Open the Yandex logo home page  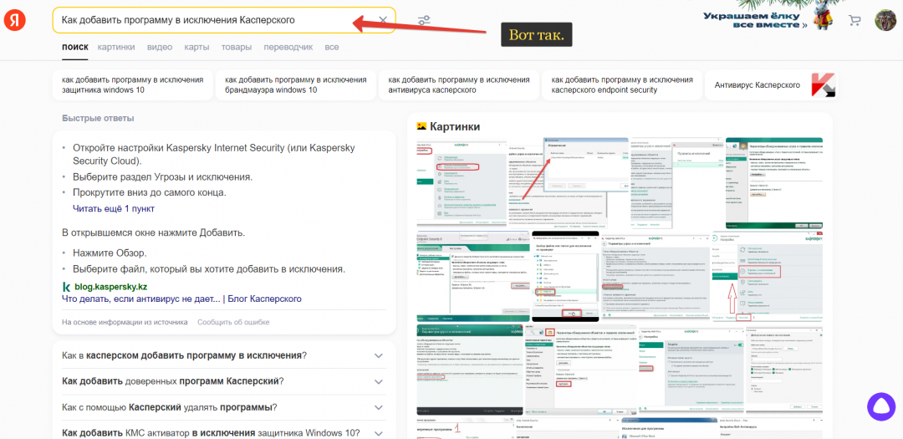(x=14, y=20)
